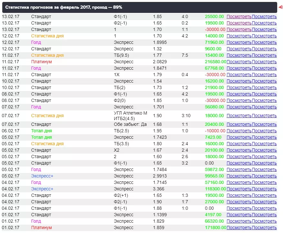The width and height of the screenshot is (283, 233).
Task: Open first Посмотреть link in 27000.00 row
Action: [239, 202]
